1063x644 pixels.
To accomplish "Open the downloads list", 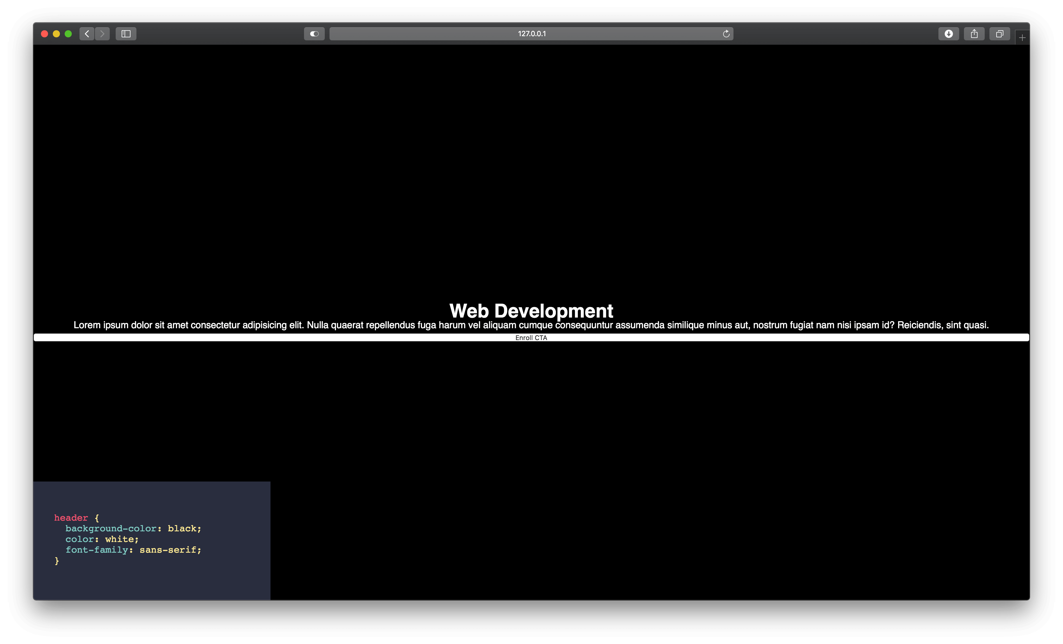I will (948, 34).
